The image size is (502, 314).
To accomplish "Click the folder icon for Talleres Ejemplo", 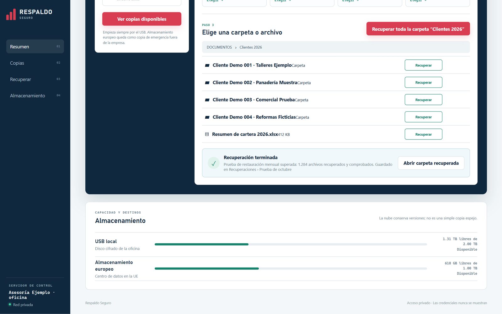I will click(207, 65).
